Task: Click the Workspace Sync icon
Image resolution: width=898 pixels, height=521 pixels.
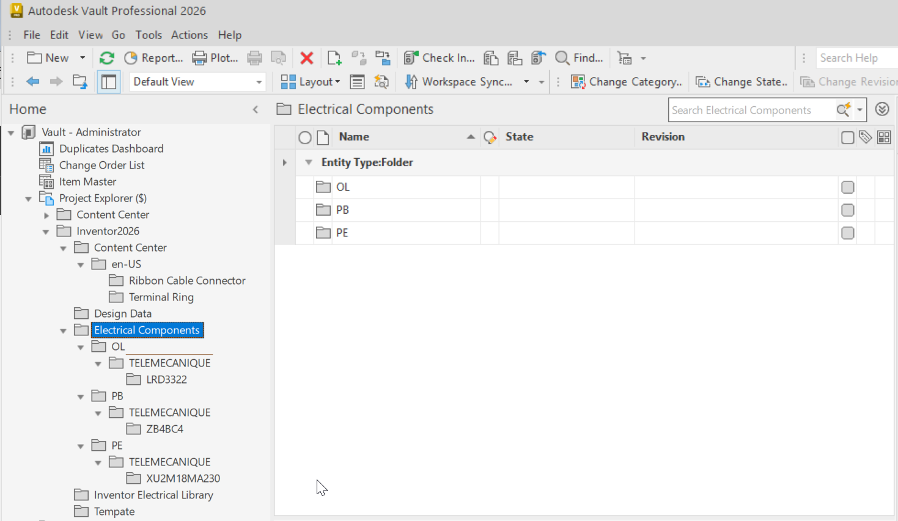Action: point(411,81)
